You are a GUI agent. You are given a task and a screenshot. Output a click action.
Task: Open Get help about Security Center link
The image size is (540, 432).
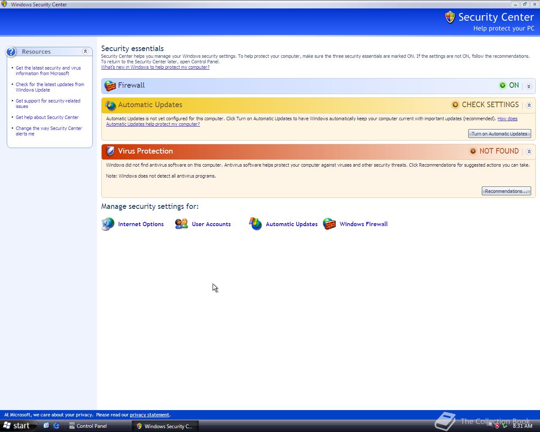point(47,117)
